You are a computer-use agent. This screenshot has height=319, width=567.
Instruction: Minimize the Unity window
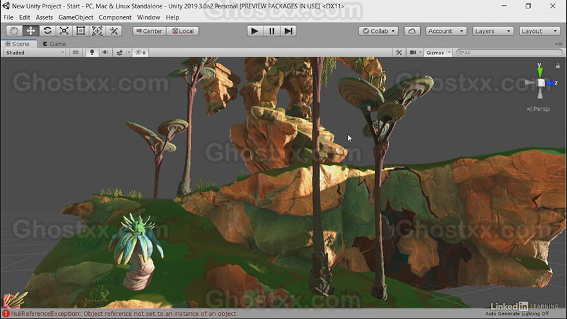[x=504, y=6]
